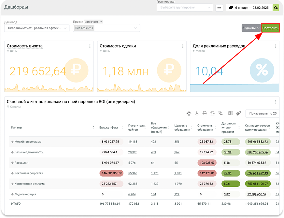This screenshot has height=218, width=284.
Task: Export table to Excel icon
Action: 230,113
